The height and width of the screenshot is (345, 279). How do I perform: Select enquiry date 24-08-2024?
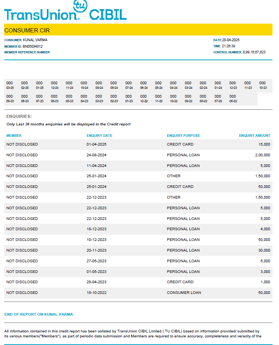point(96,155)
